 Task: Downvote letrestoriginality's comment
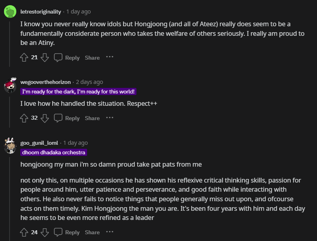[x=45, y=58]
